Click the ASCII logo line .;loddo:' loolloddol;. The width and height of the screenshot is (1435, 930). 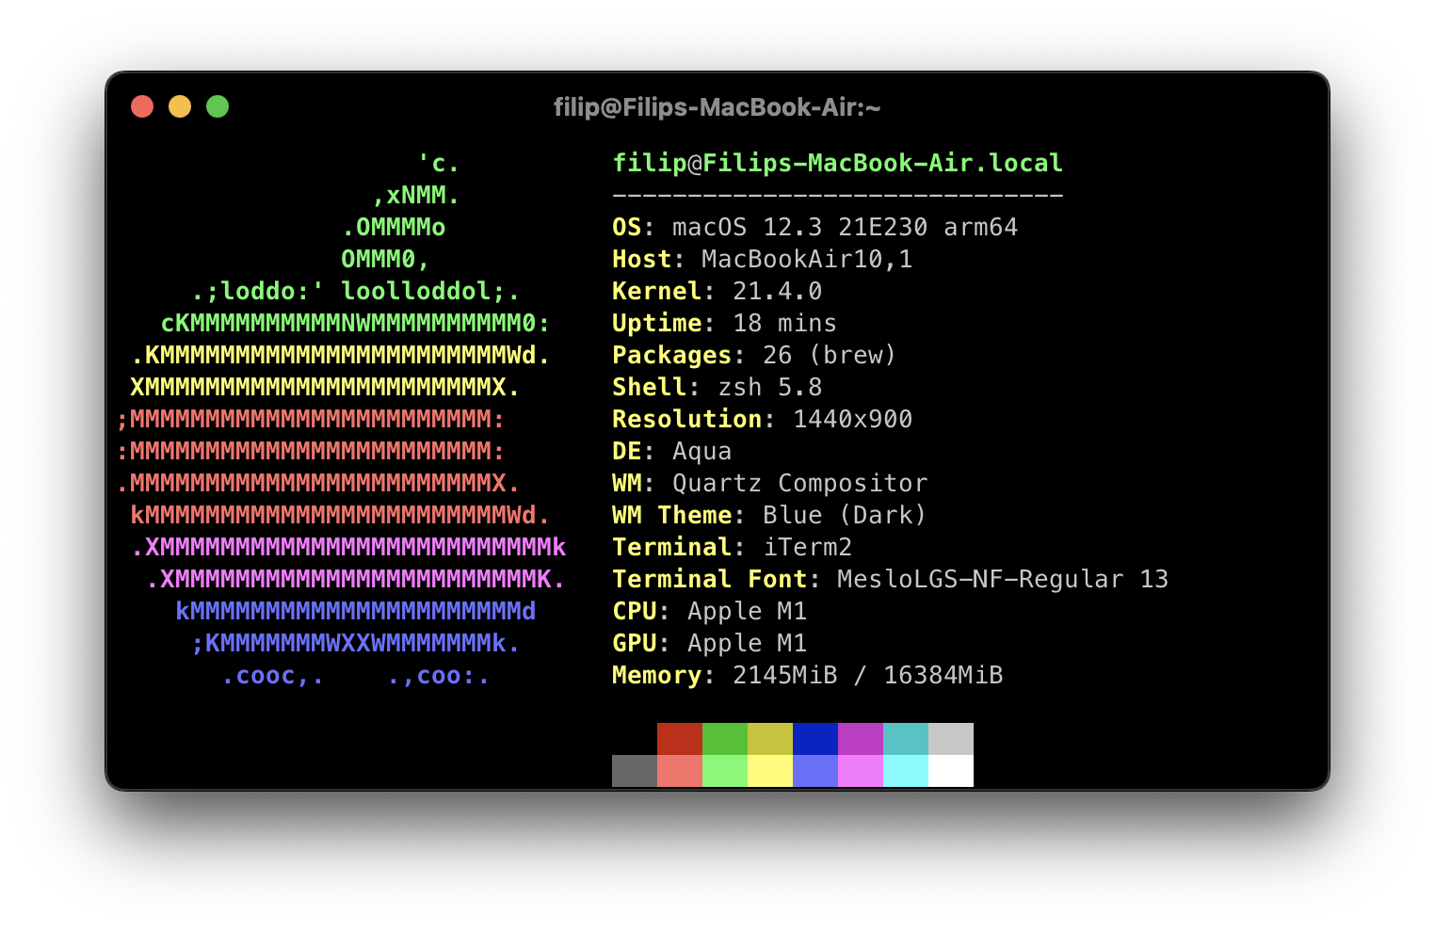[356, 291]
